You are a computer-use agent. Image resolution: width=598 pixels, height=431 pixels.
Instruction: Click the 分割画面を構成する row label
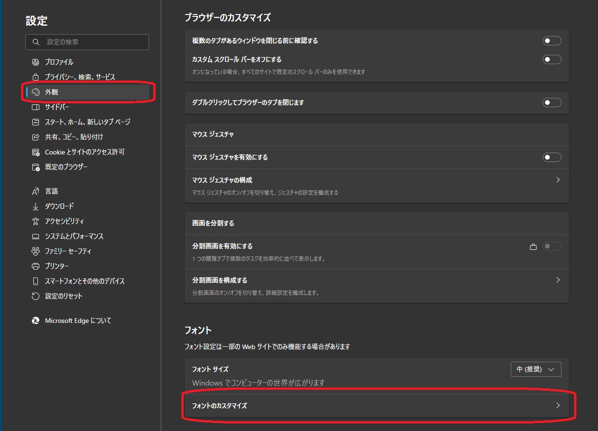tap(220, 280)
